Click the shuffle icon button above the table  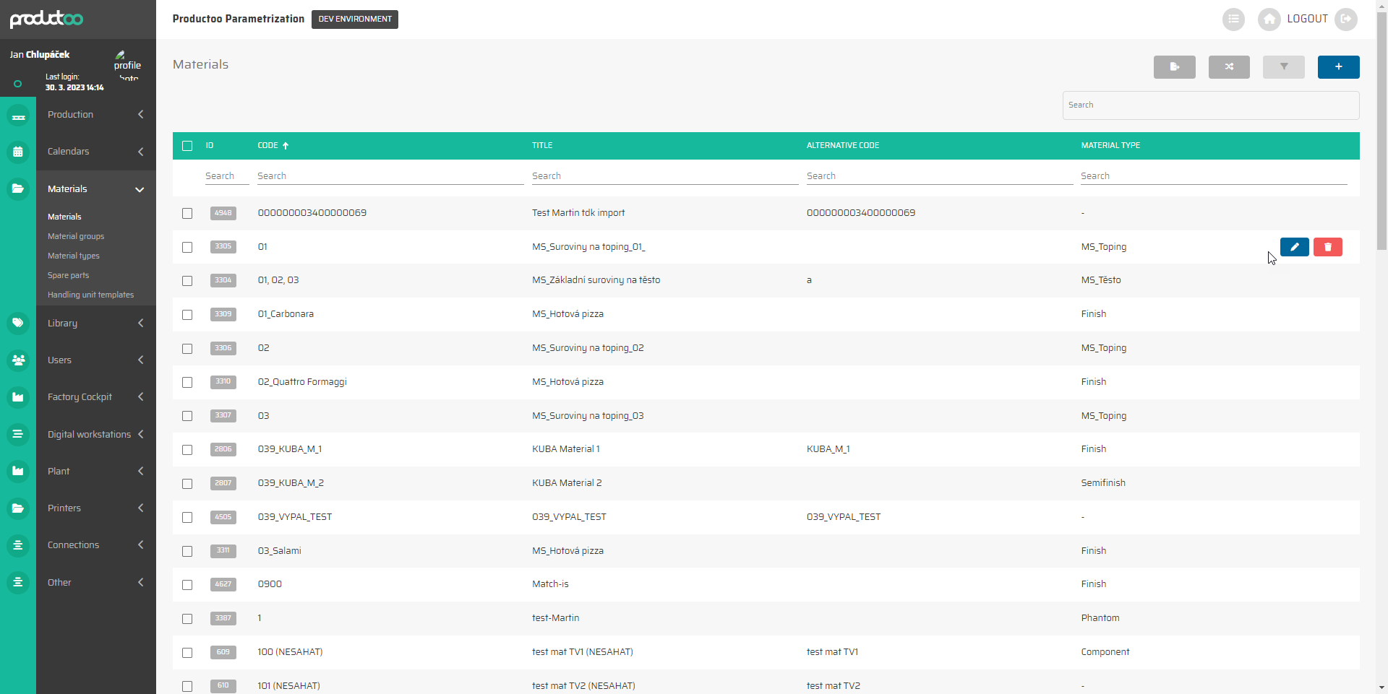click(1229, 67)
